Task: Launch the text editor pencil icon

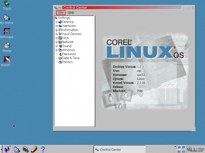Action: click(x=34, y=149)
